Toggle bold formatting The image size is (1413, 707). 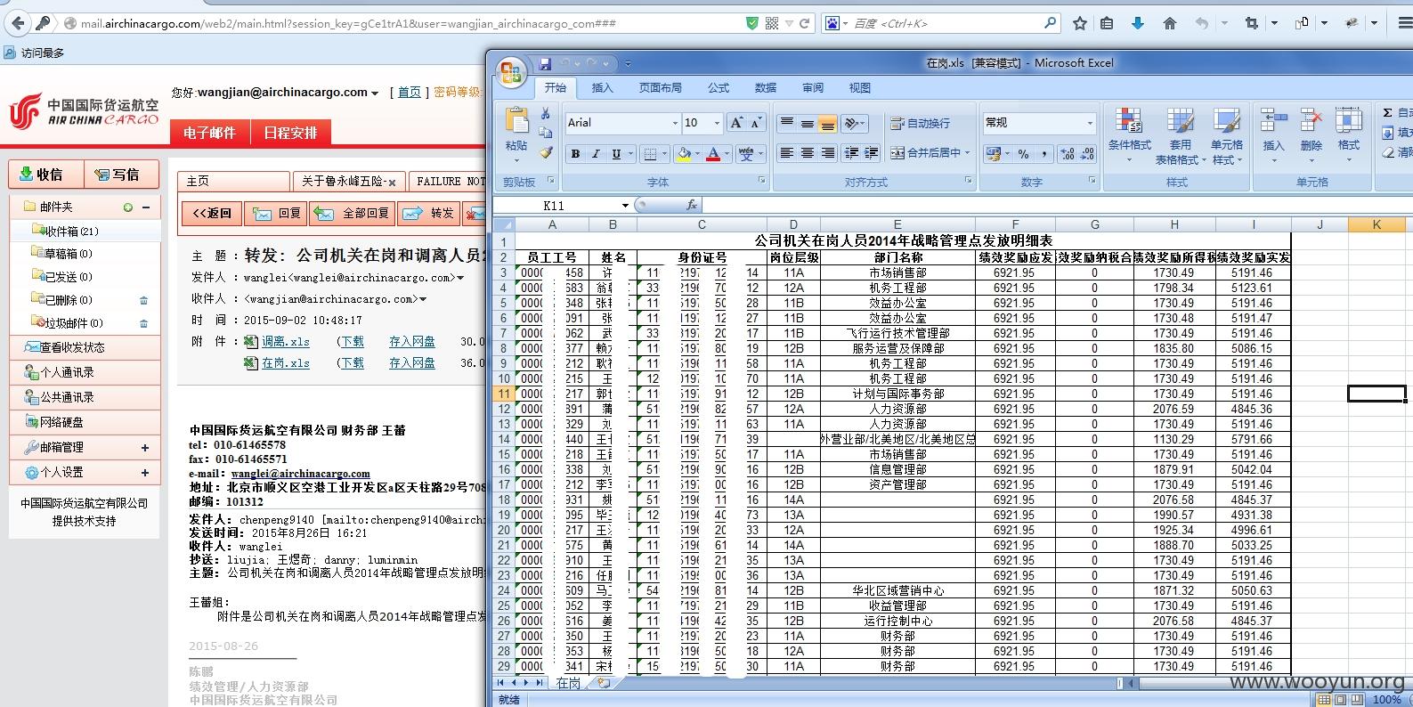click(575, 154)
